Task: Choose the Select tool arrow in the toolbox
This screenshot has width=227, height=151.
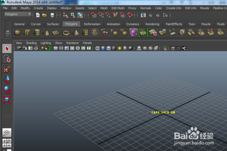Action: click(7, 49)
